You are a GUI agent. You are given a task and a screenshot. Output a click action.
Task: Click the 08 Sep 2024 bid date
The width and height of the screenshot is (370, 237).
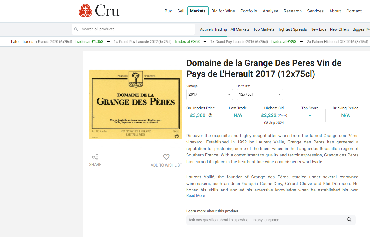(274, 123)
